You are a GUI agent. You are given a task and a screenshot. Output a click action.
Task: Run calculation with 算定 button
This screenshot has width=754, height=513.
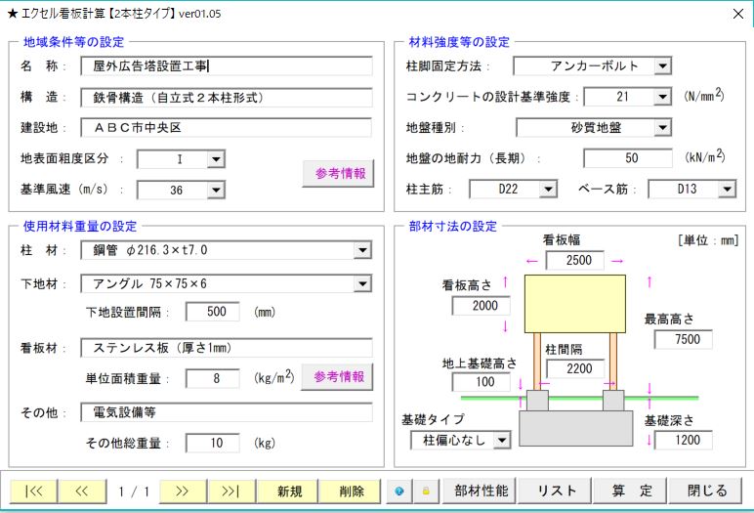(632, 491)
